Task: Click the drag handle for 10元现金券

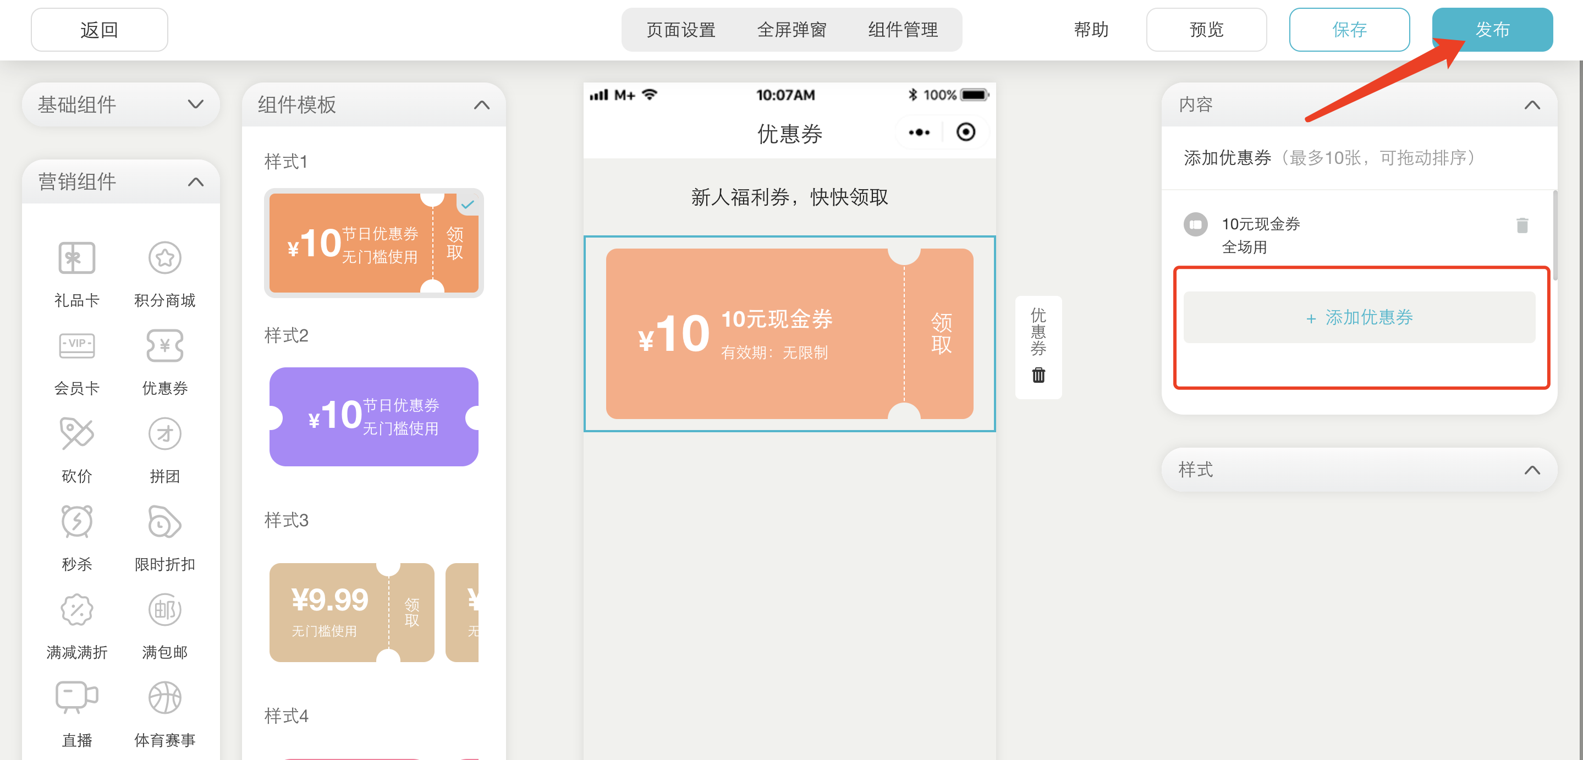Action: pos(1195,224)
